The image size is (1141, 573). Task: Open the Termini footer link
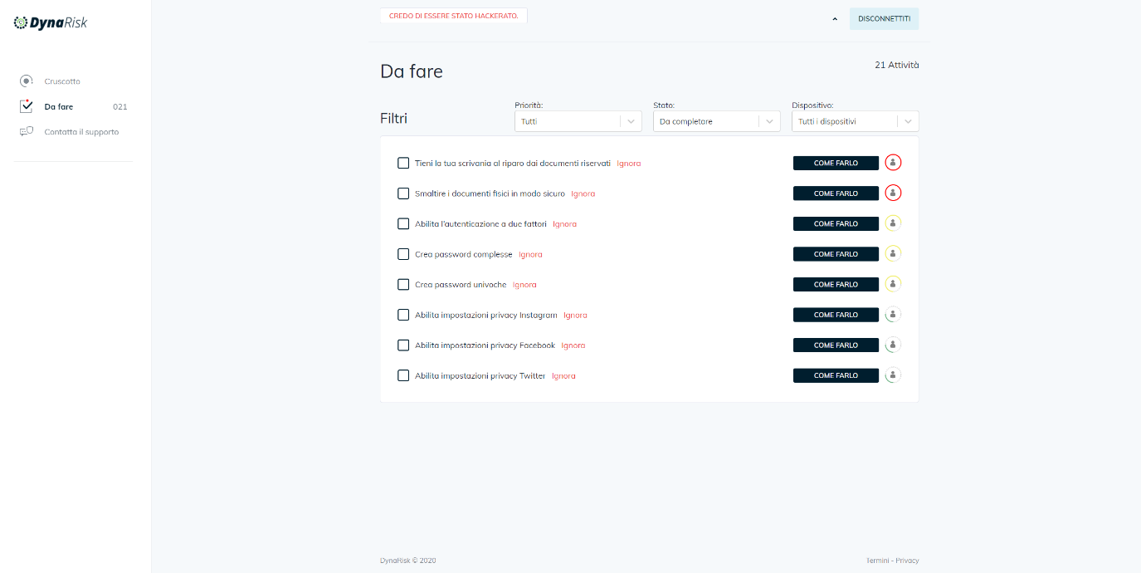(x=878, y=561)
